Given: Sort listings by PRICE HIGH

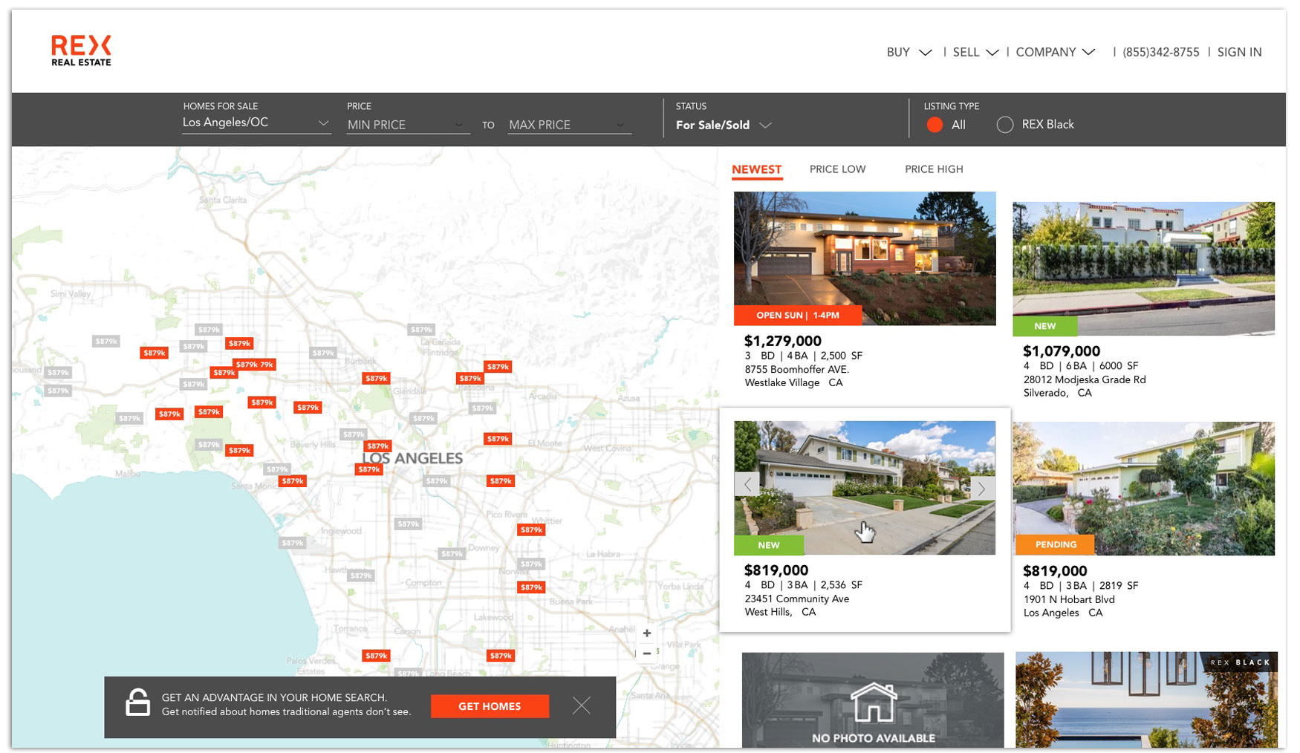Looking at the screenshot, I should pyautogui.click(x=934, y=169).
